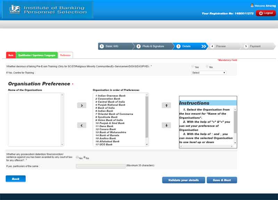
Task: Select Punjab National Bank in preferences
Action: 110,105
